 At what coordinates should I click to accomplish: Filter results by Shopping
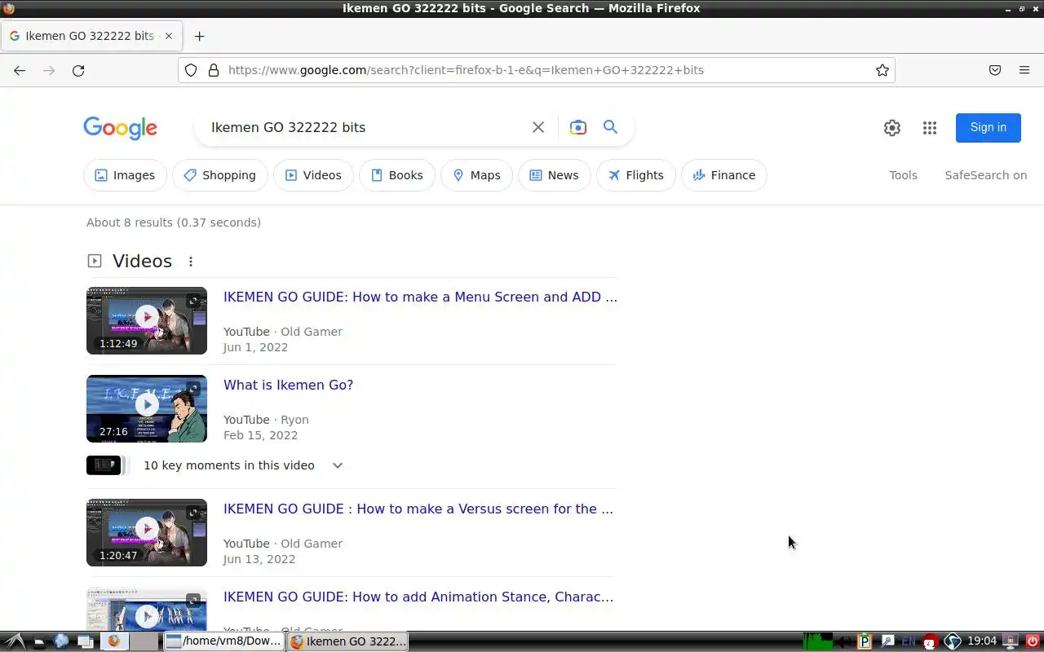pos(220,175)
